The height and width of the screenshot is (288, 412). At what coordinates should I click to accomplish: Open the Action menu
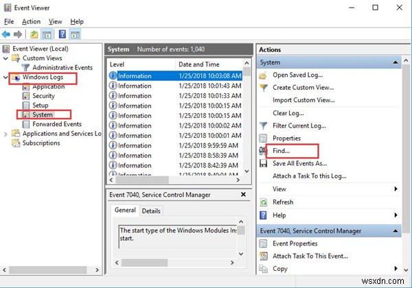[32, 21]
